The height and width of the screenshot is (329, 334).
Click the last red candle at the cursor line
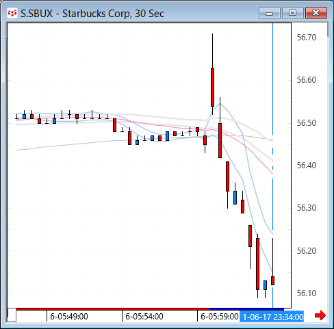tap(272, 280)
